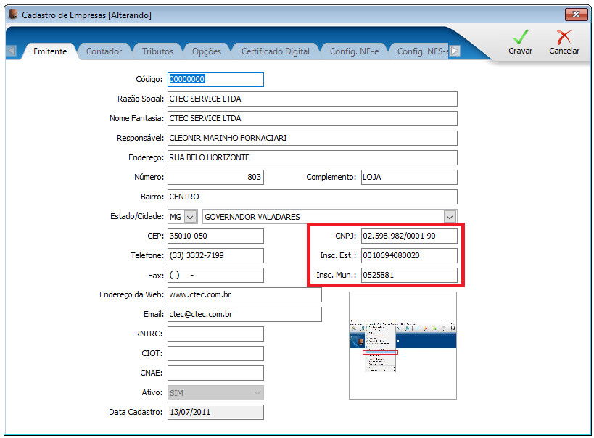Click the CNPJ input field
The height and width of the screenshot is (438, 594).
tap(409, 236)
